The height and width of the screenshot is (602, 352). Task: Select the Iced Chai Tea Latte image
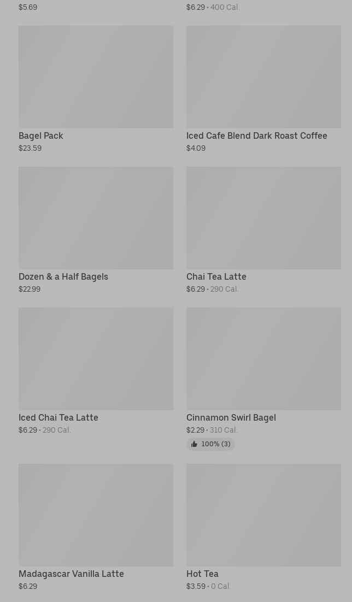96,359
